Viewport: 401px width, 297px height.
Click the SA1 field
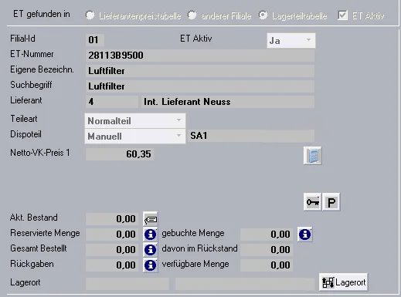coord(251,136)
